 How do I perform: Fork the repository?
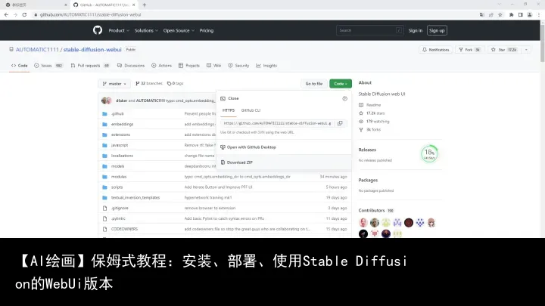click(469, 50)
